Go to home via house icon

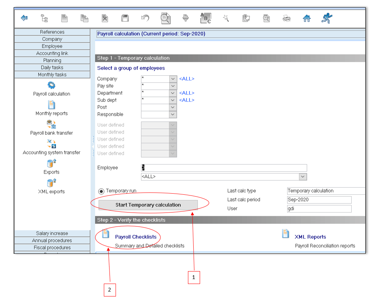[x=307, y=18]
